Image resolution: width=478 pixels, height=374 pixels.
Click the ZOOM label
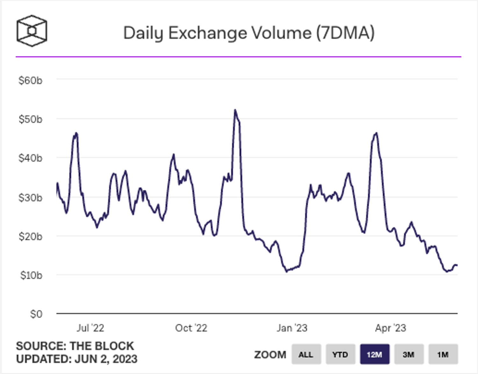[x=270, y=354]
